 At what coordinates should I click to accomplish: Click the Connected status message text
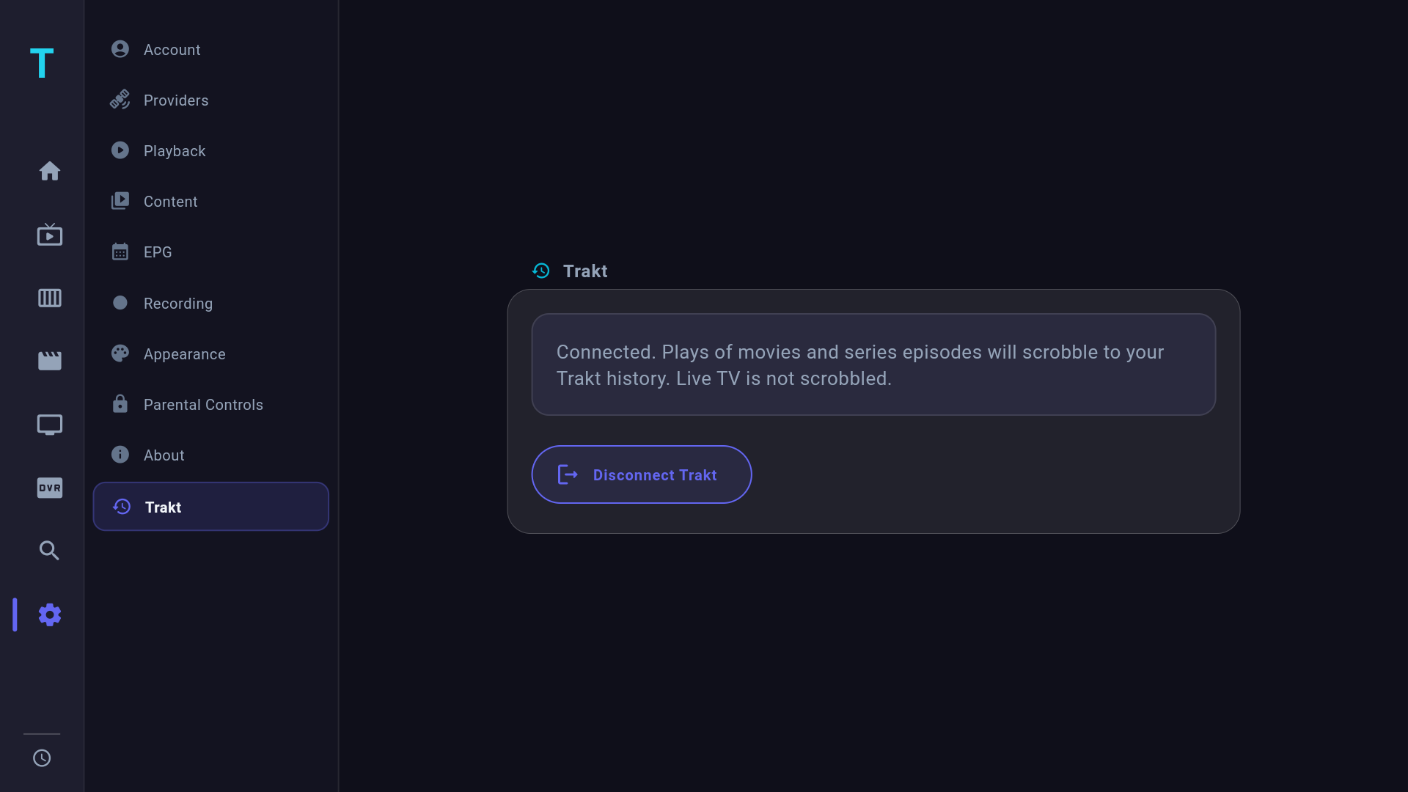859,365
